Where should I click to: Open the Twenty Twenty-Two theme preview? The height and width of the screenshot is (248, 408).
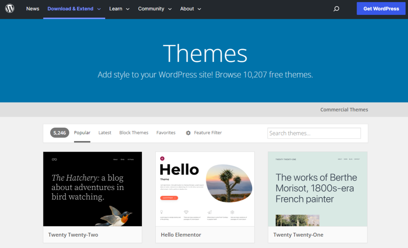pos(92,189)
